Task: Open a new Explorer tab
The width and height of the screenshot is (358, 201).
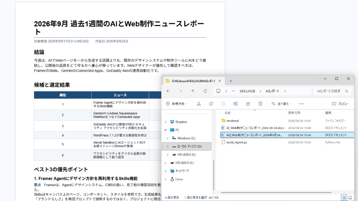Action: [231, 81]
